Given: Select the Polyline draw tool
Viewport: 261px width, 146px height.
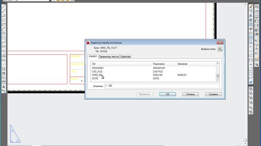Looking at the screenshot, I should (x=4, y=15).
